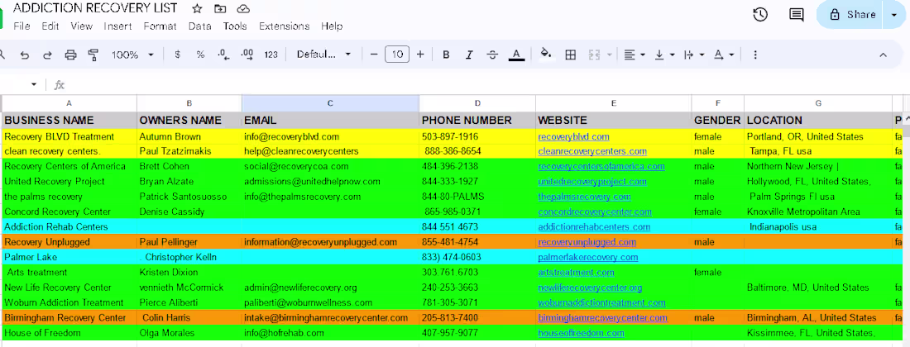Open text rotation dropdown

[x=724, y=55]
